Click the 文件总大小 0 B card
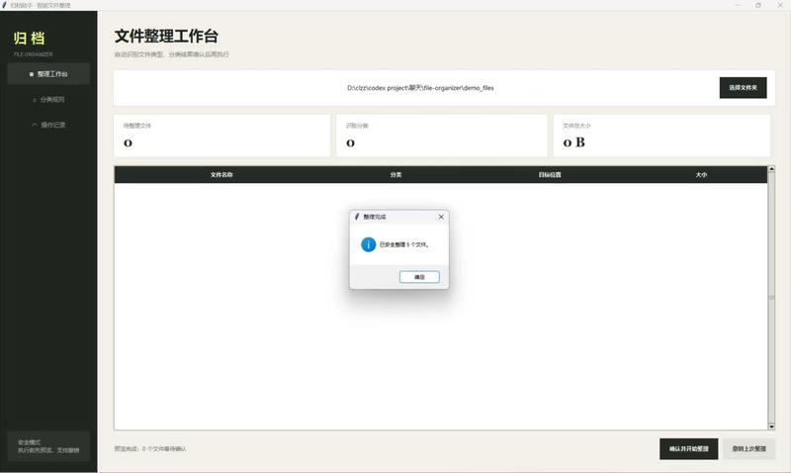 (661, 136)
